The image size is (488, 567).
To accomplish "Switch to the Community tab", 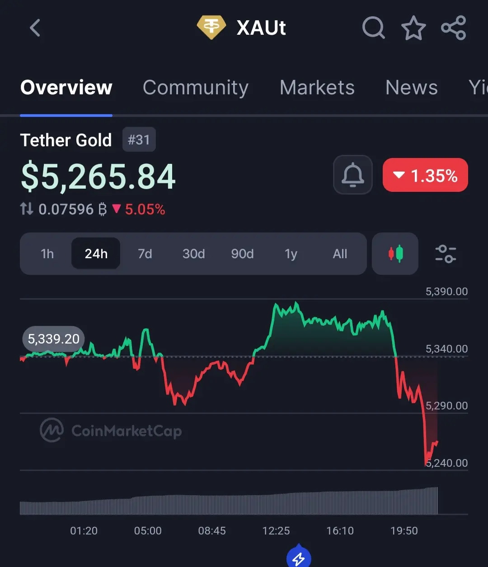I will point(196,88).
